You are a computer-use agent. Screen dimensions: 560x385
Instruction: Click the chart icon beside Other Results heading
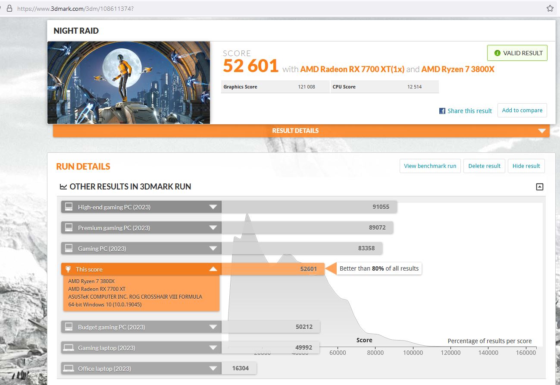(x=63, y=187)
